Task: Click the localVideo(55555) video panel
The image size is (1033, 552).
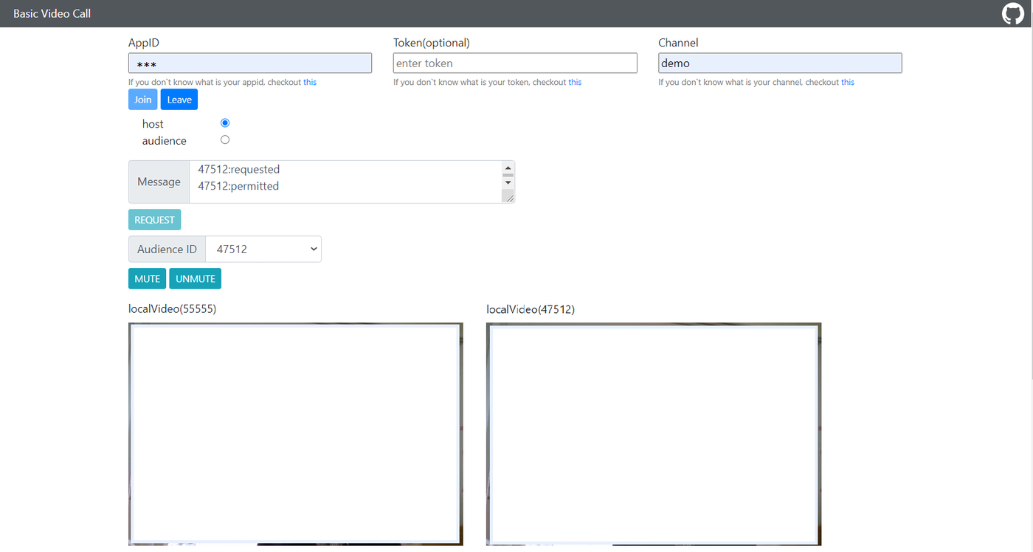Action: [296, 434]
